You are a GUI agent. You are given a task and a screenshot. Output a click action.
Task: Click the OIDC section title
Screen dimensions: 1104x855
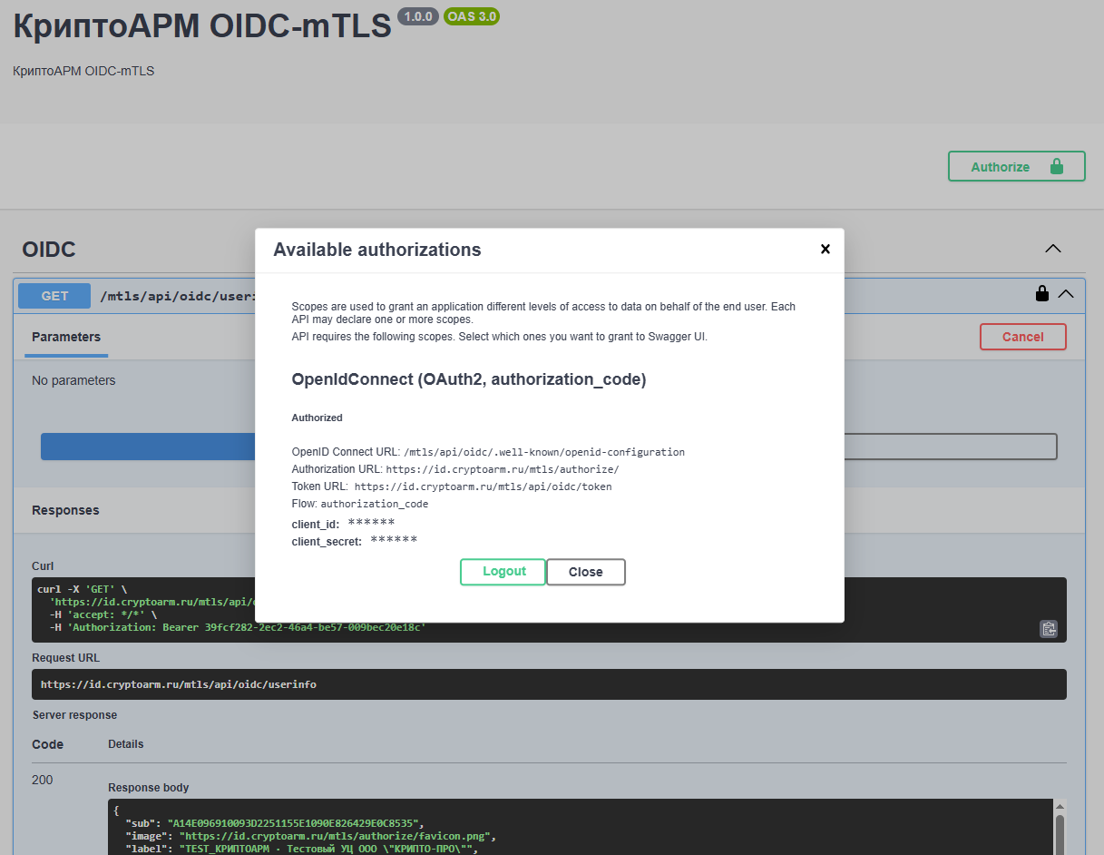tap(49, 249)
